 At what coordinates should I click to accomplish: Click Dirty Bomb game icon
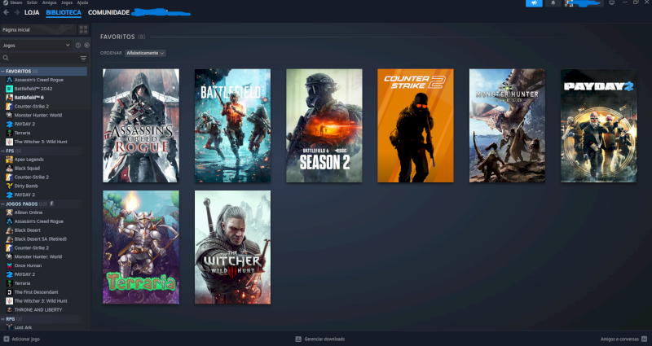pyautogui.click(x=9, y=186)
